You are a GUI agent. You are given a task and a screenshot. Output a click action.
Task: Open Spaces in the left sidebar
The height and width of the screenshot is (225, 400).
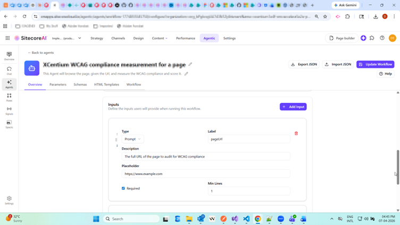pos(9,124)
